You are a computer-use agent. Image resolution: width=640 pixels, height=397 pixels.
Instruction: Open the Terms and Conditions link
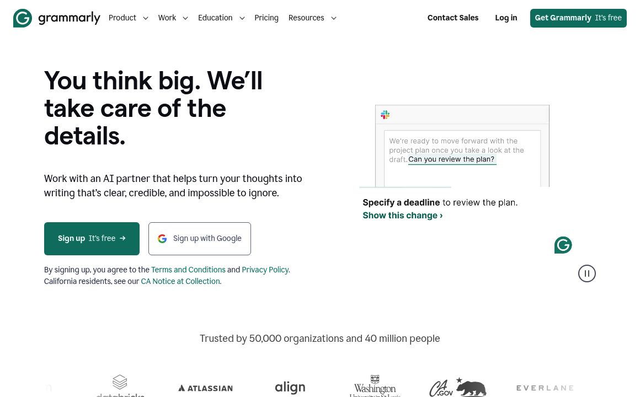click(x=188, y=270)
